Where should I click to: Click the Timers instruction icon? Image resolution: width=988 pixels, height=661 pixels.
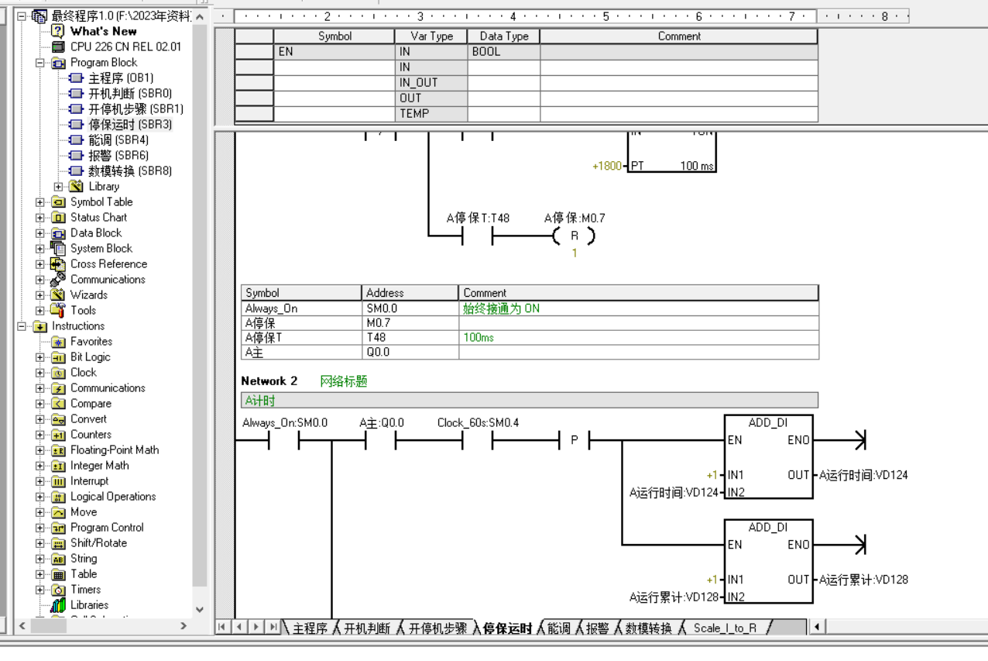tap(59, 589)
